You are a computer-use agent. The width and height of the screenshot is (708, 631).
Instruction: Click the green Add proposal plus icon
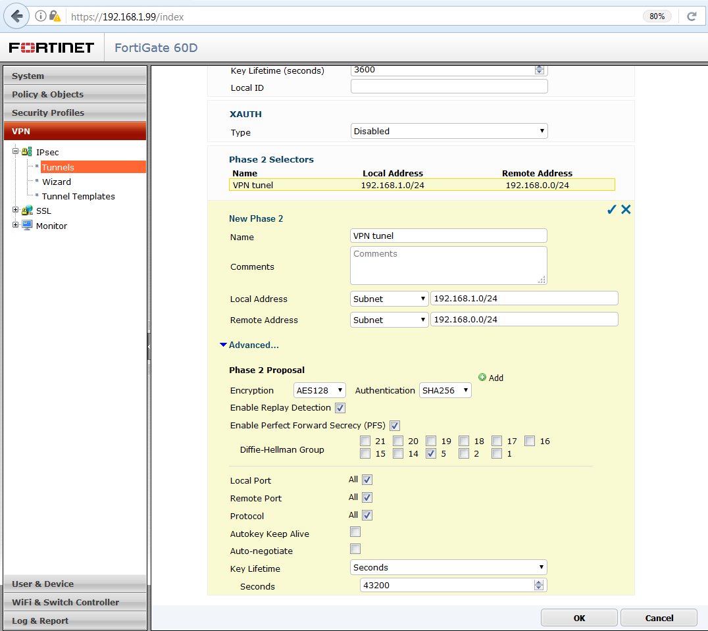click(x=482, y=377)
